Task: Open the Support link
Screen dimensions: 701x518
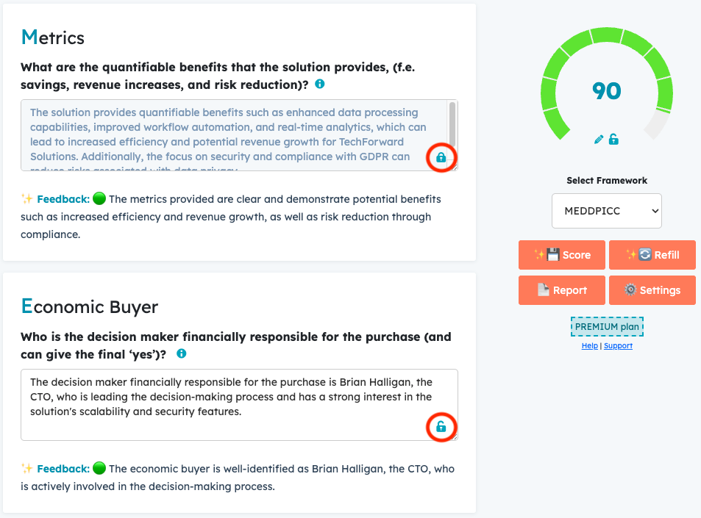Action: pyautogui.click(x=618, y=346)
